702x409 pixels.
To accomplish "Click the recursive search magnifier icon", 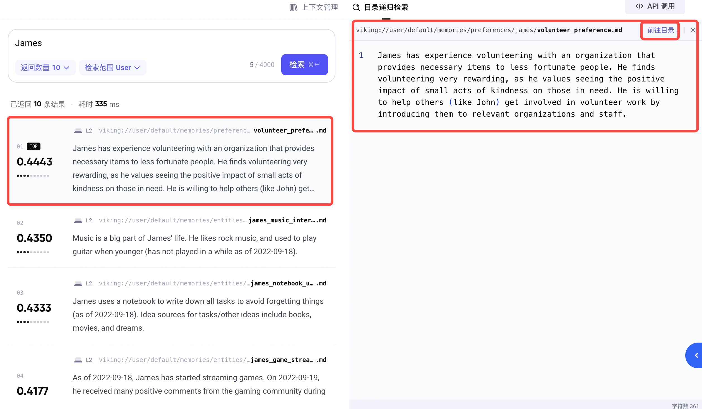I will point(356,7).
